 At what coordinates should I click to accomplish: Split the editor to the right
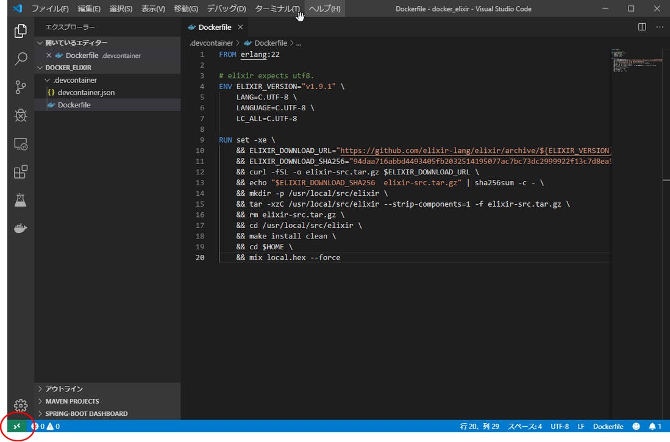tap(642, 27)
